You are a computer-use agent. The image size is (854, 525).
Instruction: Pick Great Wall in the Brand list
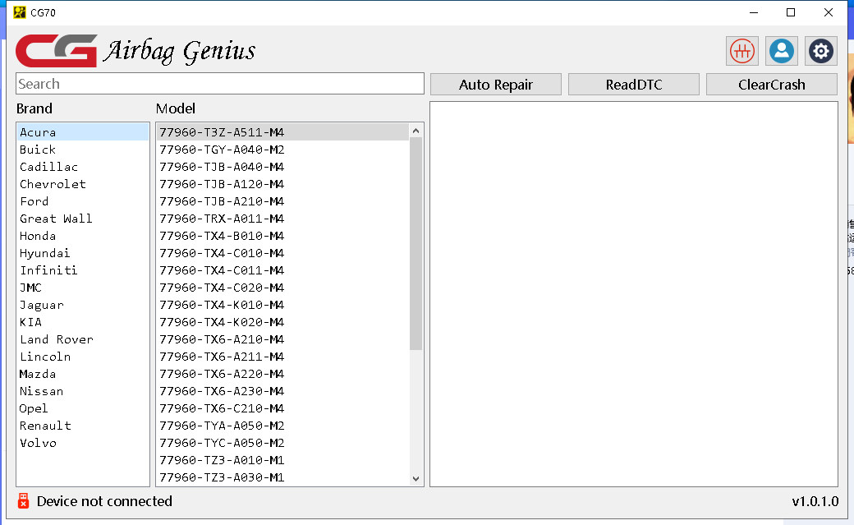point(56,219)
